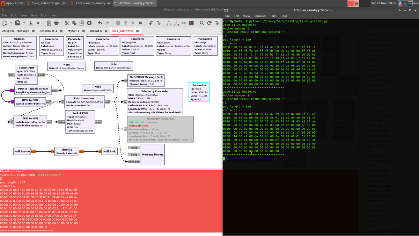Paste blocks with the clipboard paste icon
The image size is (419, 236).
coord(82,23)
